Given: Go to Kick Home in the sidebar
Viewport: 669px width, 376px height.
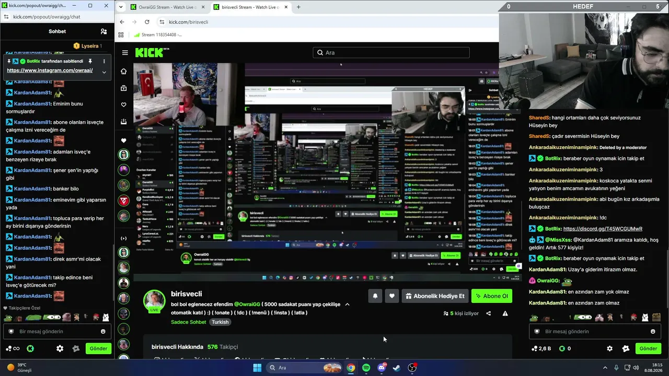Looking at the screenshot, I should (x=123, y=71).
